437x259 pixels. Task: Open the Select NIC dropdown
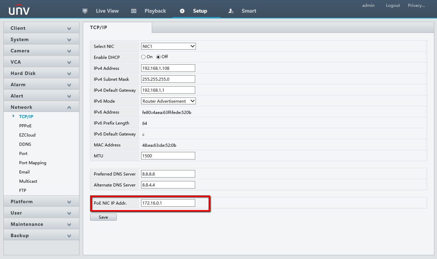click(168, 46)
